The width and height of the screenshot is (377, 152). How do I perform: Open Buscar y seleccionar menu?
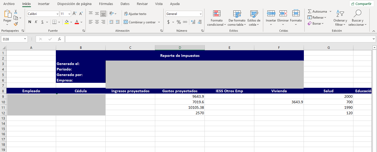coord(357,18)
